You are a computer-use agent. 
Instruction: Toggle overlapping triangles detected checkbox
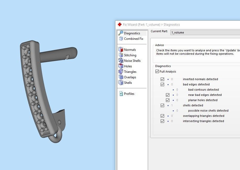(162, 116)
